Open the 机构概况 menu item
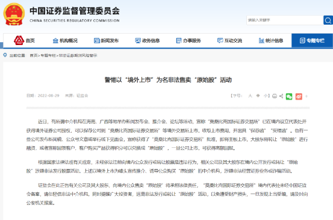This screenshot has width=333, height=220. (65, 40)
